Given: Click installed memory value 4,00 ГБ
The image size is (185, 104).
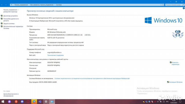Looking at the screenshot, I should click(56, 38).
